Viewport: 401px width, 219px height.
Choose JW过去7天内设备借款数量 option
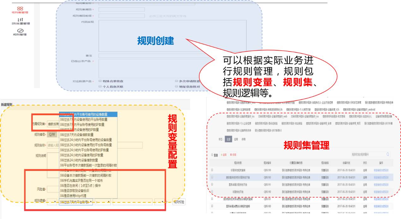[x=88, y=135]
